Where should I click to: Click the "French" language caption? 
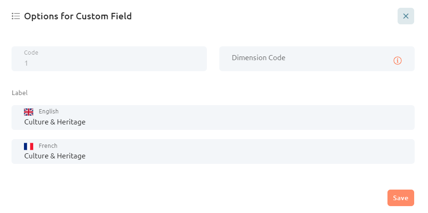[48, 146]
